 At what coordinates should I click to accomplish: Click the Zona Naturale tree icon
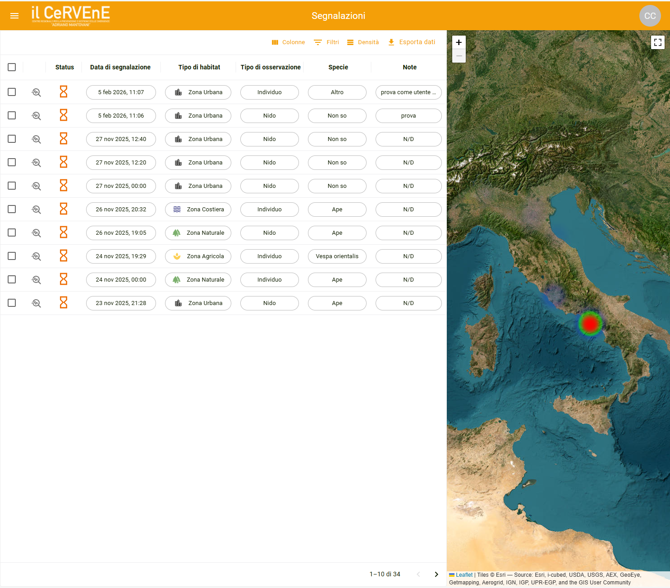click(x=176, y=232)
